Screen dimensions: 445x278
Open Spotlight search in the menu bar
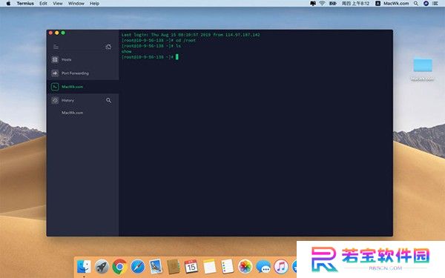(x=416, y=4)
